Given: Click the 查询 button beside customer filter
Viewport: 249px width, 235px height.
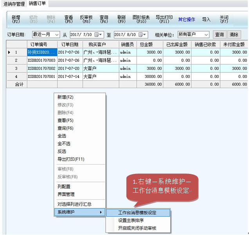Looking at the screenshot, I should click(x=219, y=35).
